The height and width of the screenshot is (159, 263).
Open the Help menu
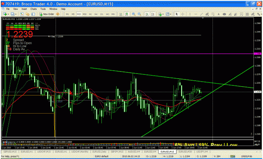pyautogui.click(x=63, y=9)
